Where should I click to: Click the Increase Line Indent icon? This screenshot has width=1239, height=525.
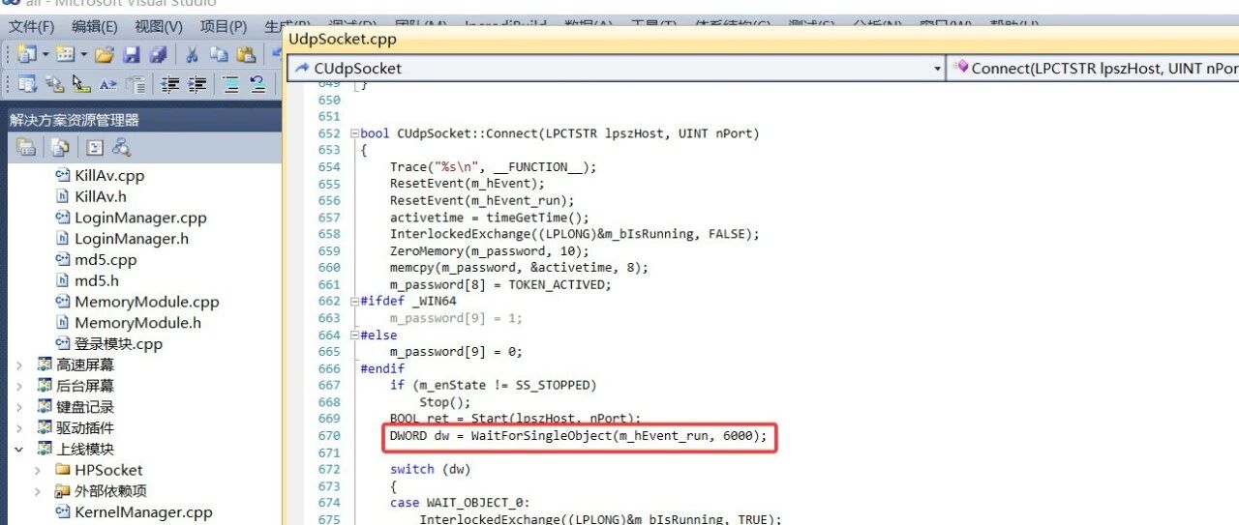pos(197,84)
